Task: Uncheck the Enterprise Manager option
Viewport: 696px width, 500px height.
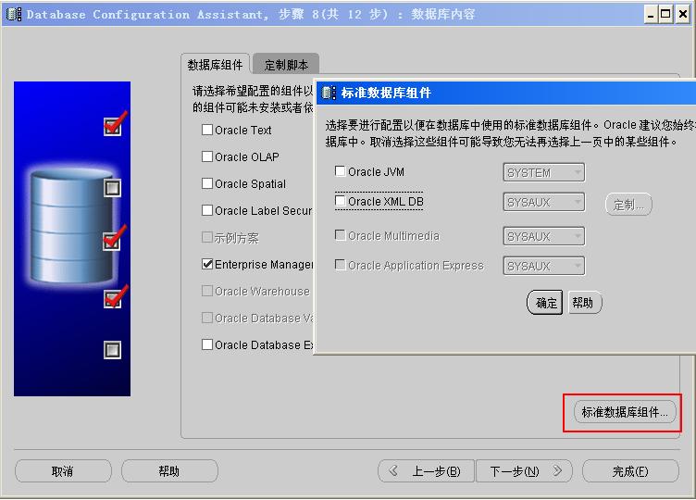Action: pyautogui.click(x=207, y=264)
